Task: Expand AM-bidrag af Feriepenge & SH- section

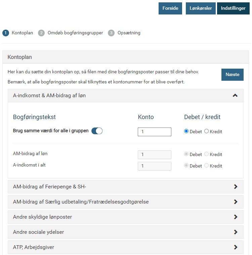Action: (x=236, y=187)
